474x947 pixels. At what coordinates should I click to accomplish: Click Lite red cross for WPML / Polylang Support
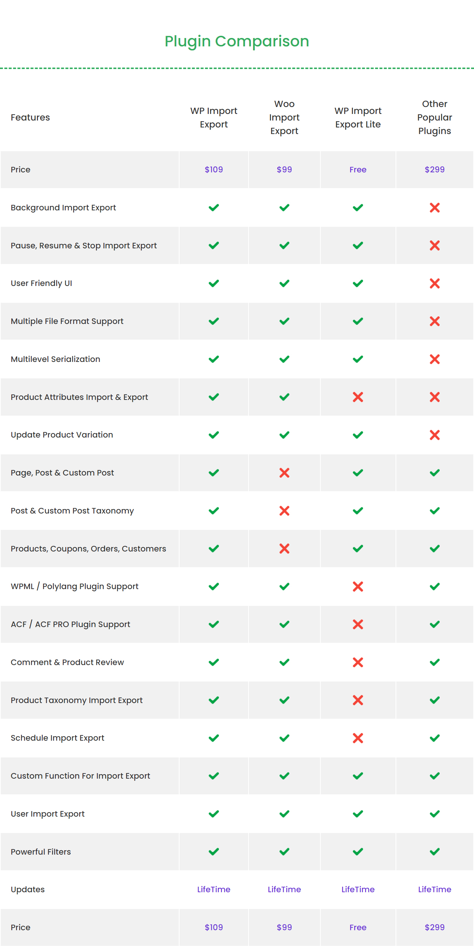[x=358, y=587]
